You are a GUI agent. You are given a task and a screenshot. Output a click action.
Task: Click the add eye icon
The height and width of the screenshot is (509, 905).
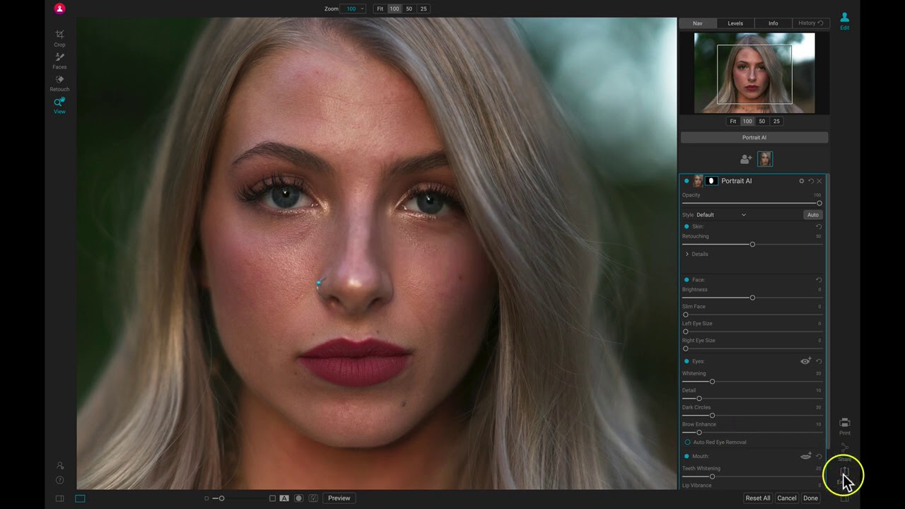pos(805,361)
